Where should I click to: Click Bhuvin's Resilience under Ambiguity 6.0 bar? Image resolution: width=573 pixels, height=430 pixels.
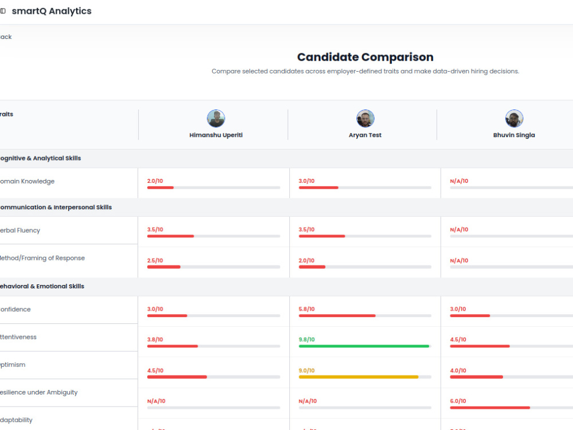490,407
